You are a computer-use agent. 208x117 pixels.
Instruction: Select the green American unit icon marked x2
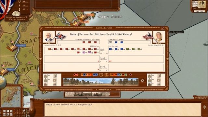point(139,49)
